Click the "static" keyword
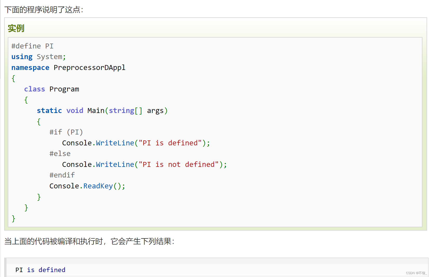The width and height of the screenshot is (431, 277). pos(49,111)
